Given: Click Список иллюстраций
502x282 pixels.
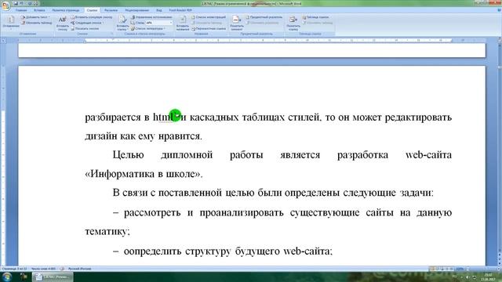Looking at the screenshot, I should tap(209, 17).
